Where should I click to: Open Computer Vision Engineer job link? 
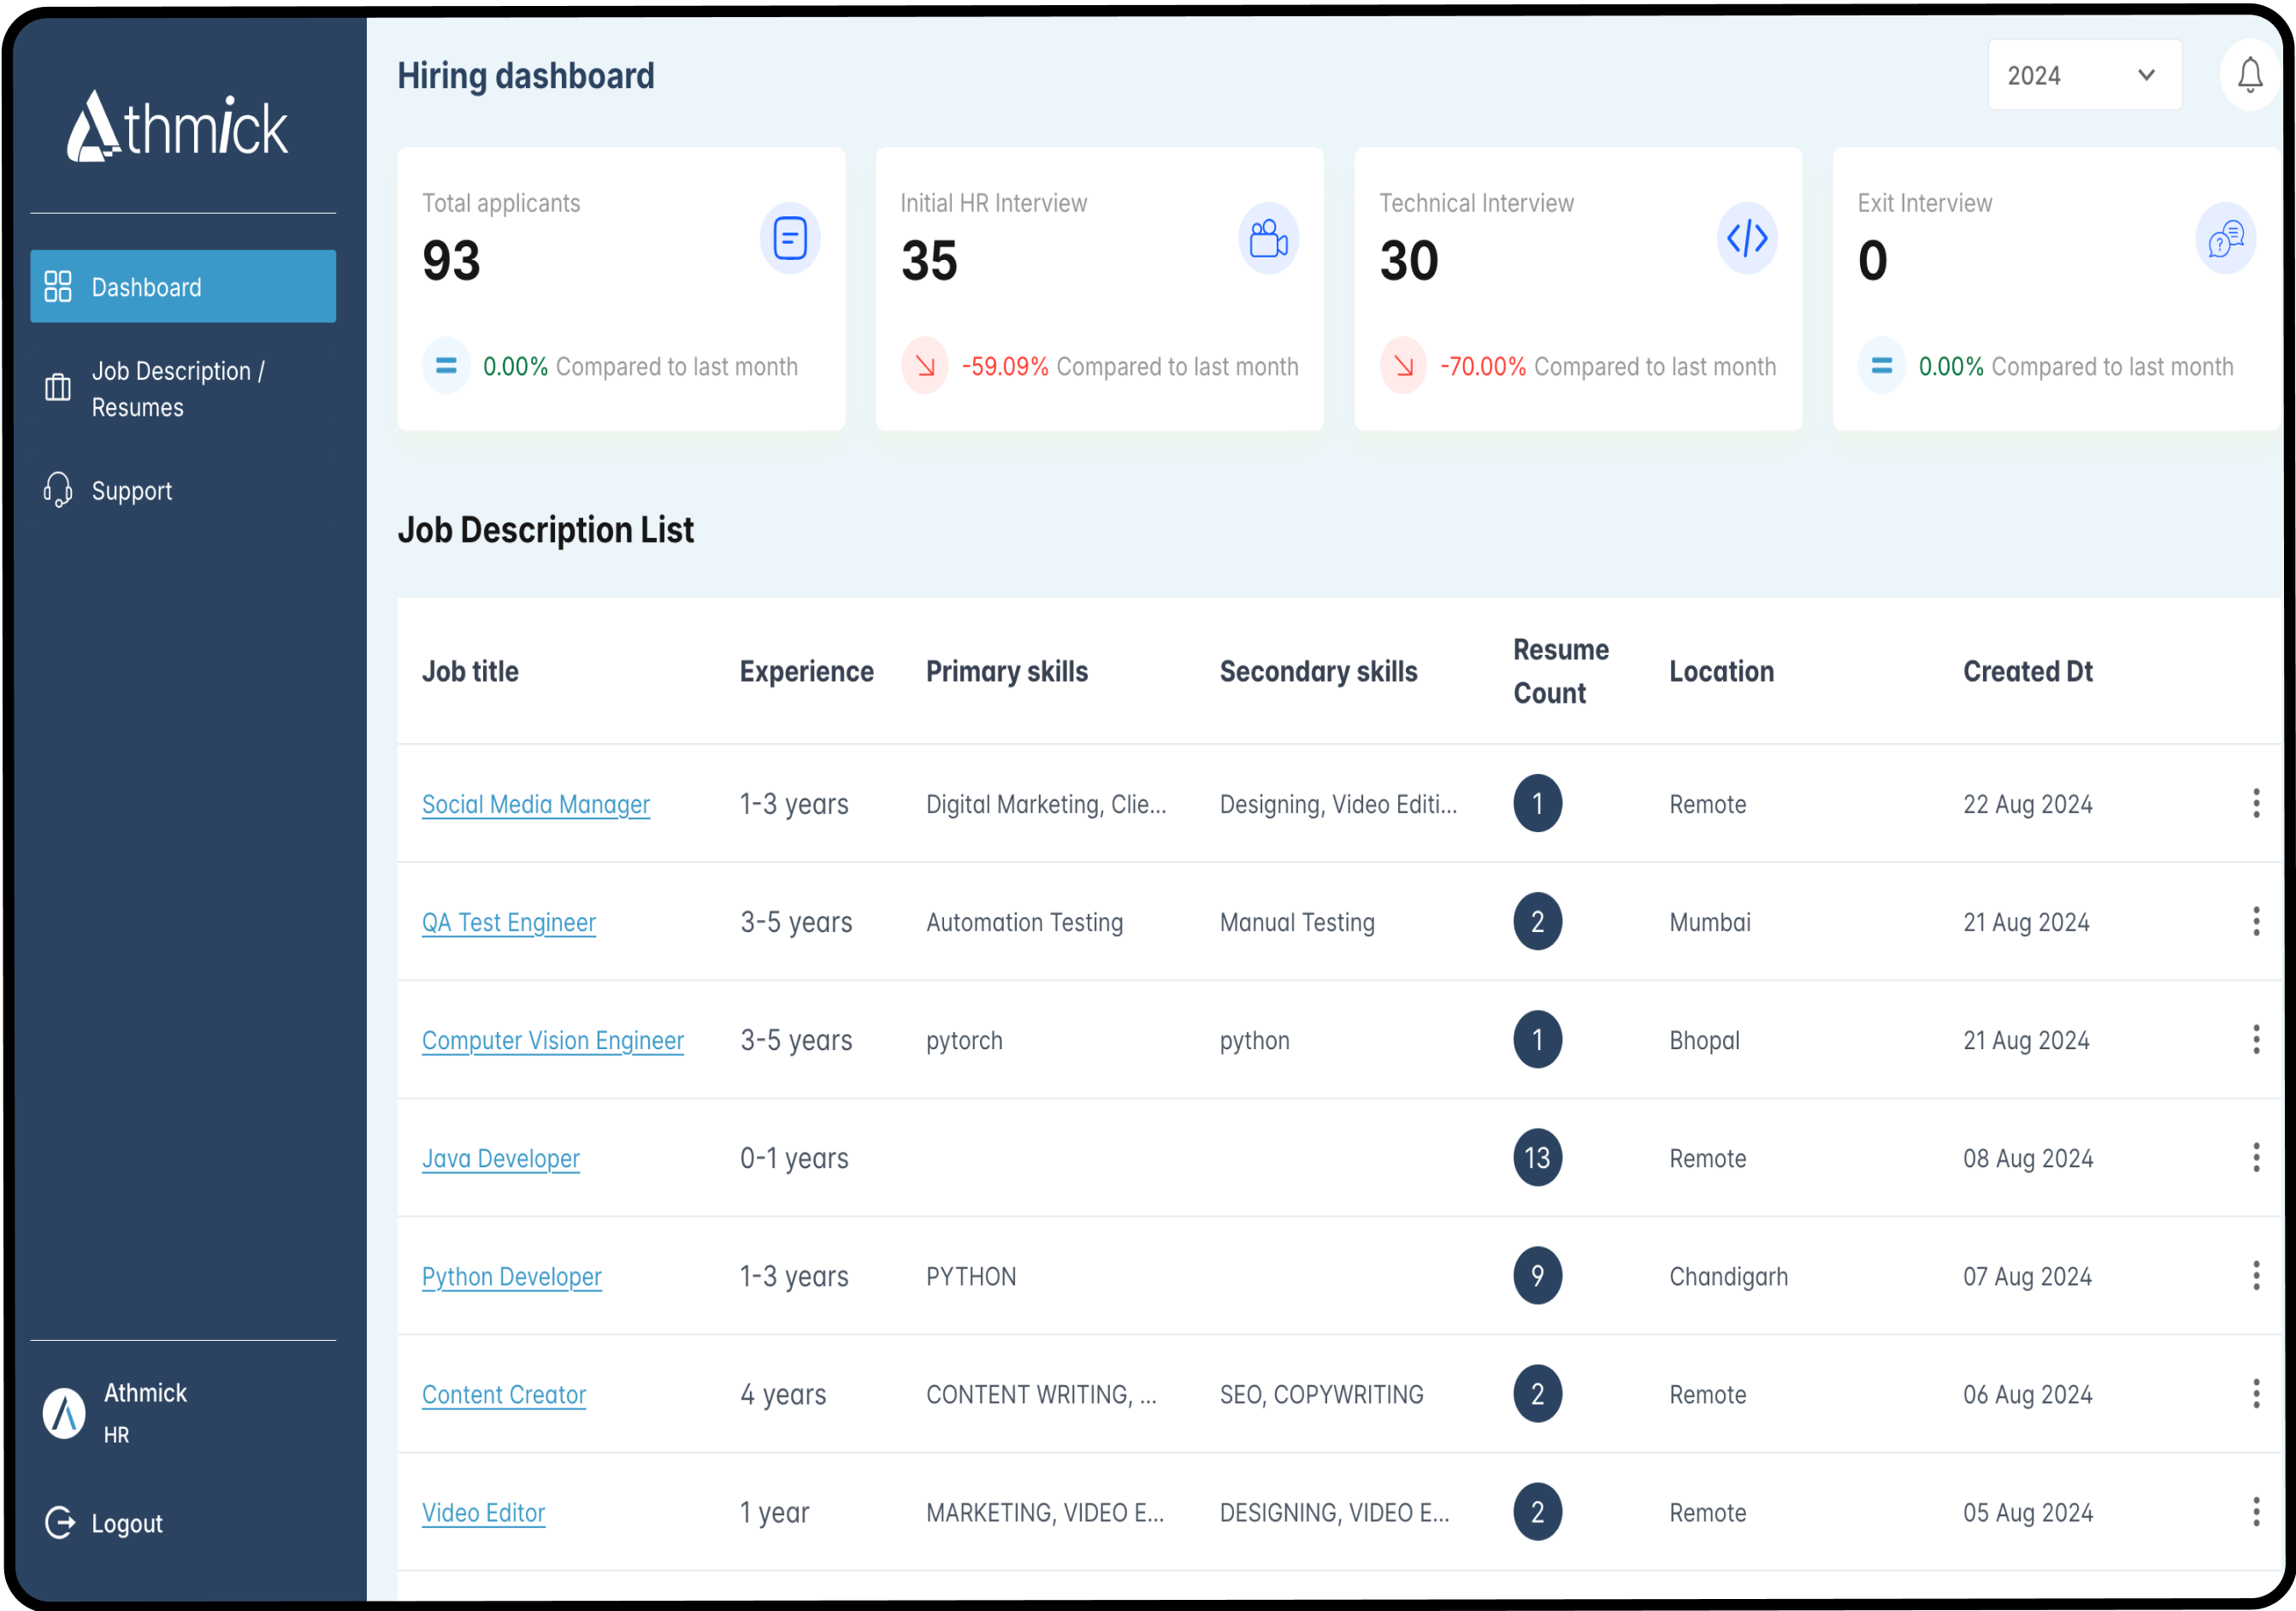pos(552,1040)
